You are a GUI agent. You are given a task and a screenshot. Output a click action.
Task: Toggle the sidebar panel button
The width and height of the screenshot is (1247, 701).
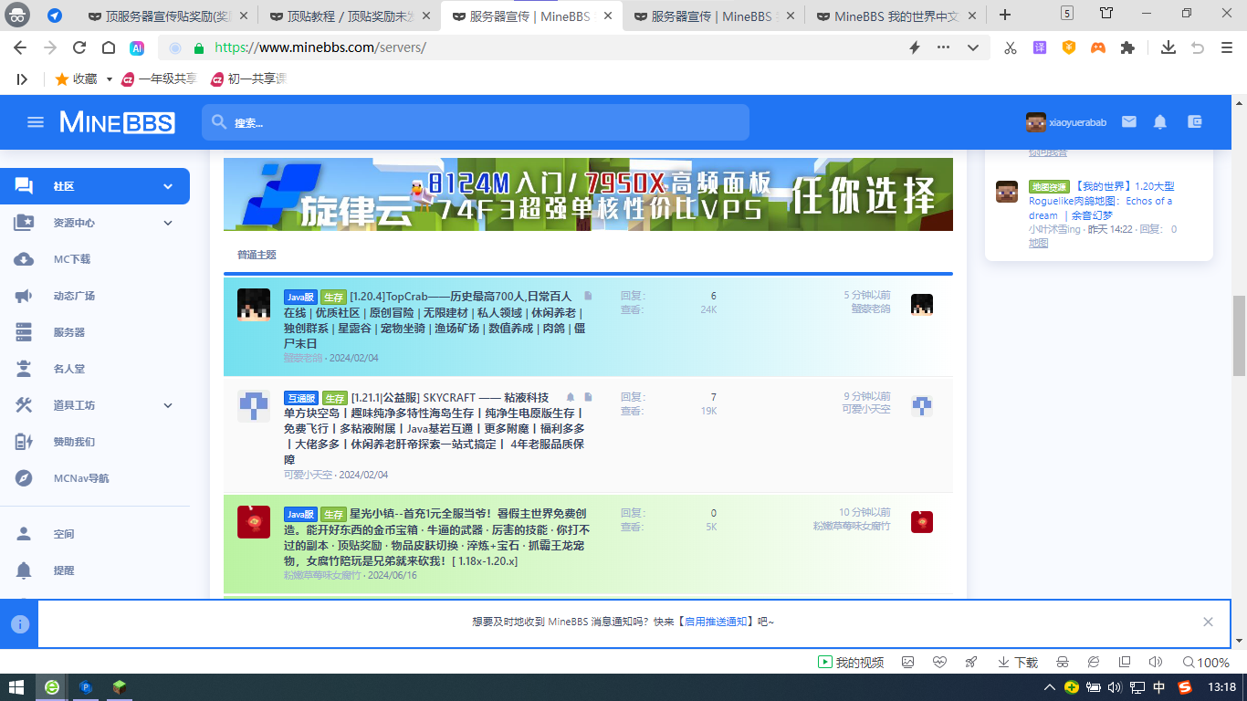(x=22, y=79)
